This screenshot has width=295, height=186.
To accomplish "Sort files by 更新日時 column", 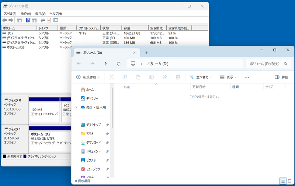I will [x=199, y=87].
